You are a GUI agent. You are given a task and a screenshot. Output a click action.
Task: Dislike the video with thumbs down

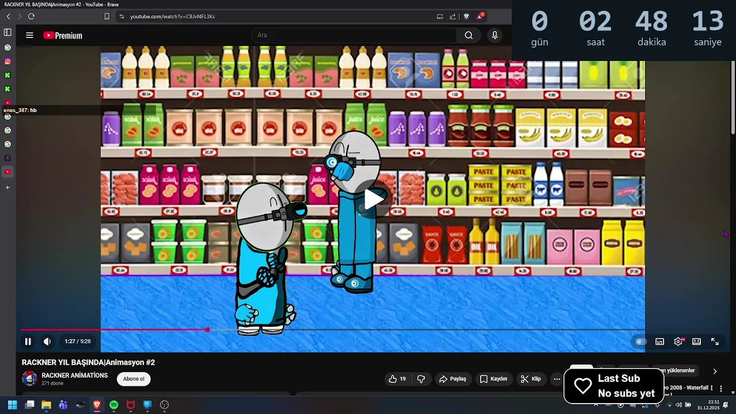[x=421, y=379]
